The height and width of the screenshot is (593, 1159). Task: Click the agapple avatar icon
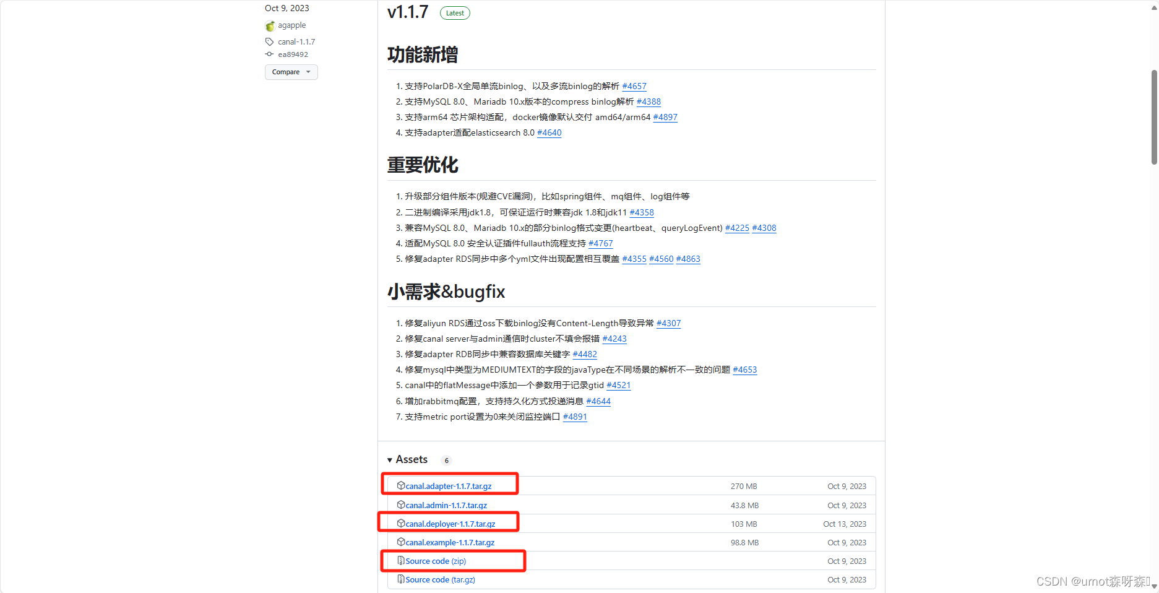click(x=270, y=25)
